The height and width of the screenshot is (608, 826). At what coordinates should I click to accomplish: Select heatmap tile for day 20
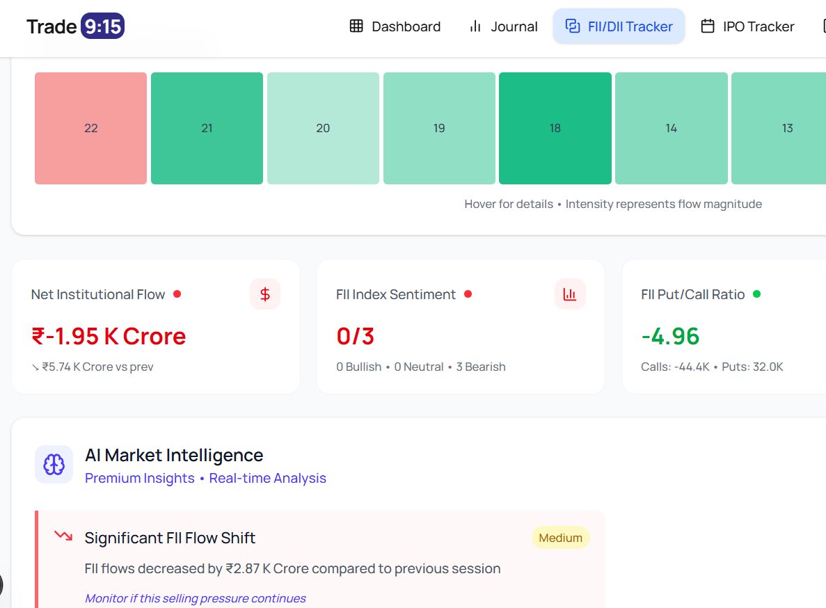[x=323, y=129]
